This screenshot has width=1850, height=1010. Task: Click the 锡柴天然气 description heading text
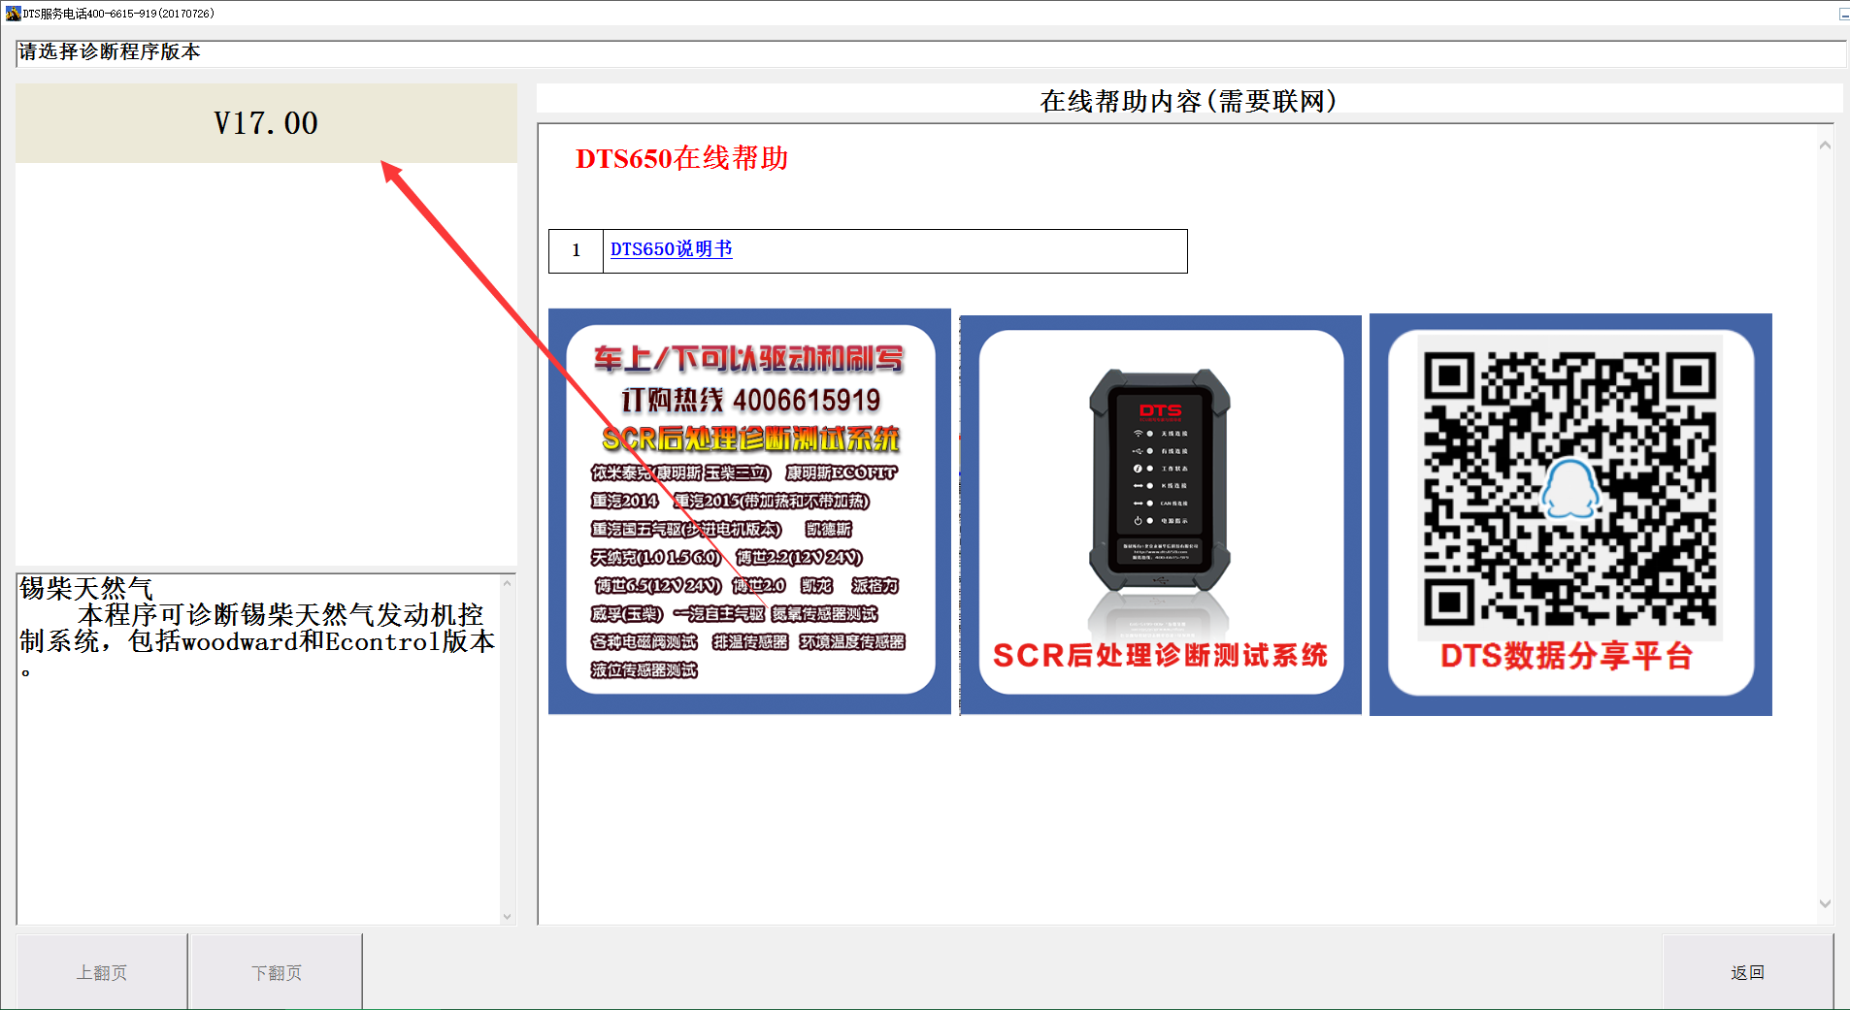click(x=86, y=588)
